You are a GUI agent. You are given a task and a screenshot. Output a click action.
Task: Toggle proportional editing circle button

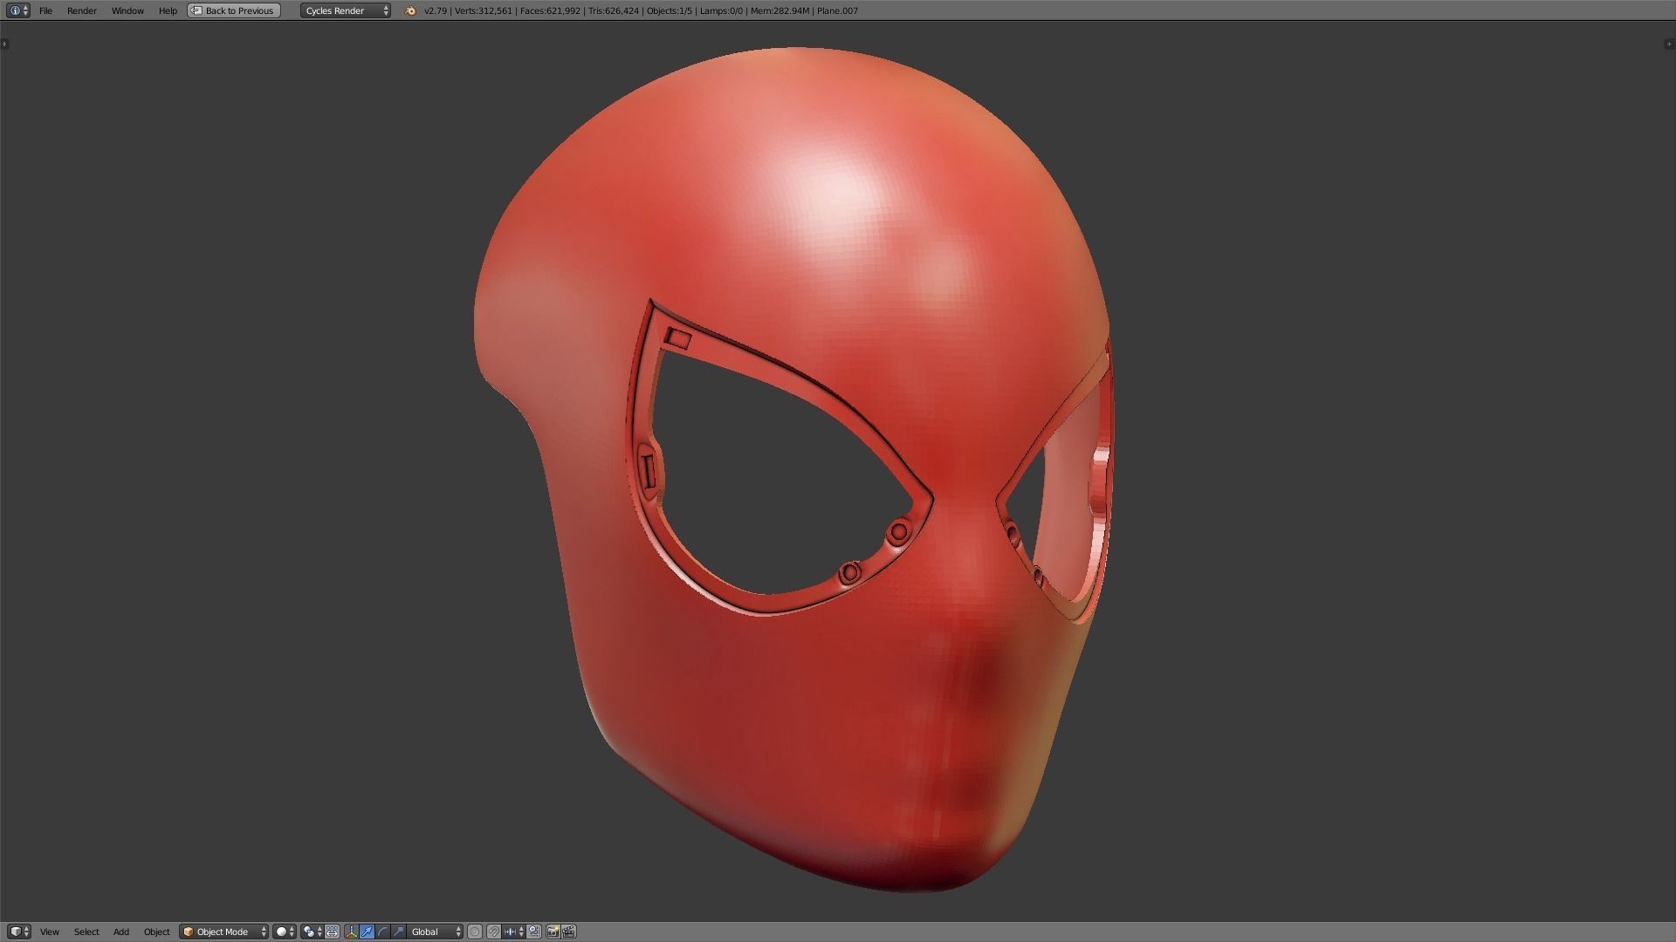coord(475,932)
